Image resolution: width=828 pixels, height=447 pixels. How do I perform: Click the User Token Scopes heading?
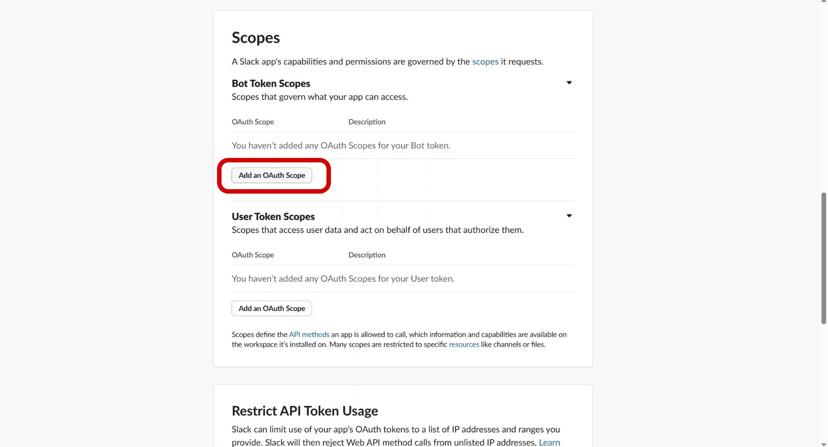coord(273,216)
